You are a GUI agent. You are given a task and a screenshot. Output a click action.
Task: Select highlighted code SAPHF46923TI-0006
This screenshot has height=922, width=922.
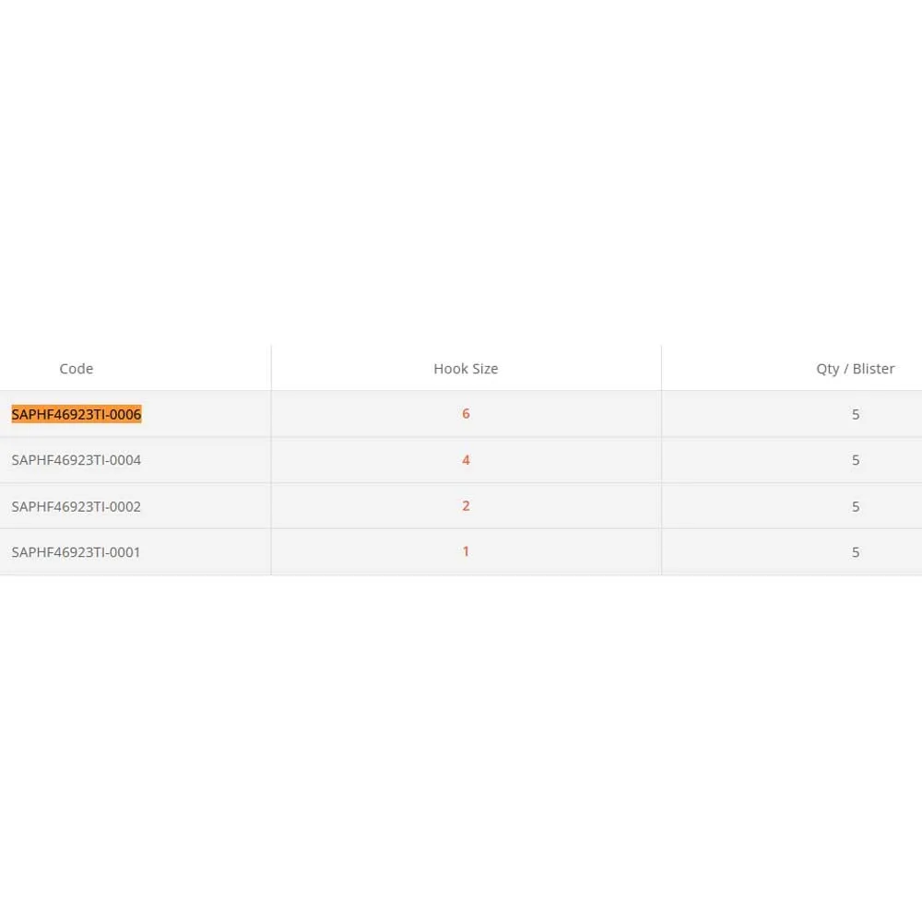77,415
